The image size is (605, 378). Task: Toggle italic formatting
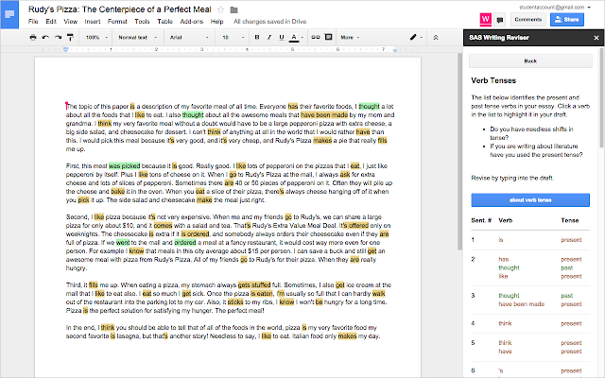point(269,38)
